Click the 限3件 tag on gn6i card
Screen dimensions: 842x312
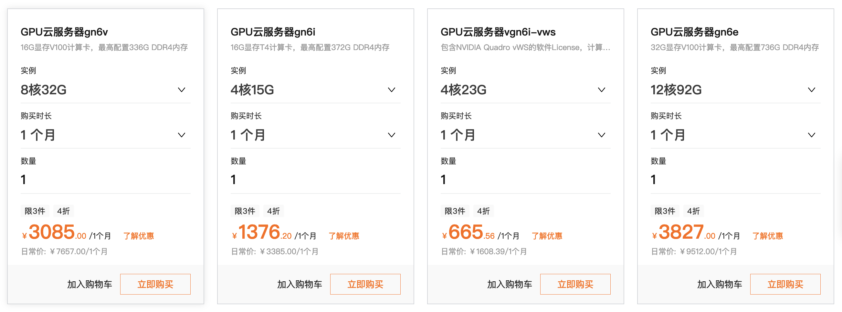point(244,211)
